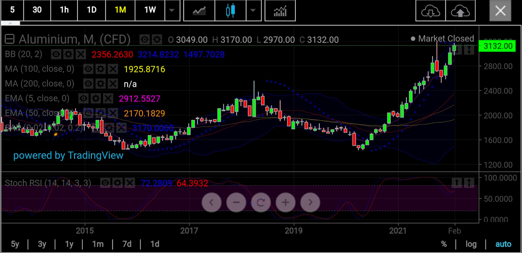This screenshot has width=522, height=253.
Task: Switch to the 1W interval
Action: point(150,10)
